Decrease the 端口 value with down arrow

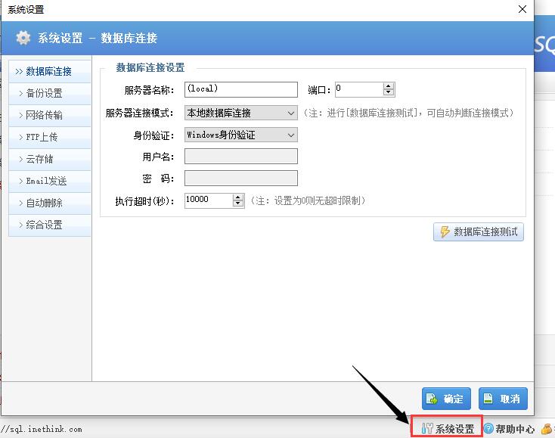pyautogui.click(x=389, y=93)
